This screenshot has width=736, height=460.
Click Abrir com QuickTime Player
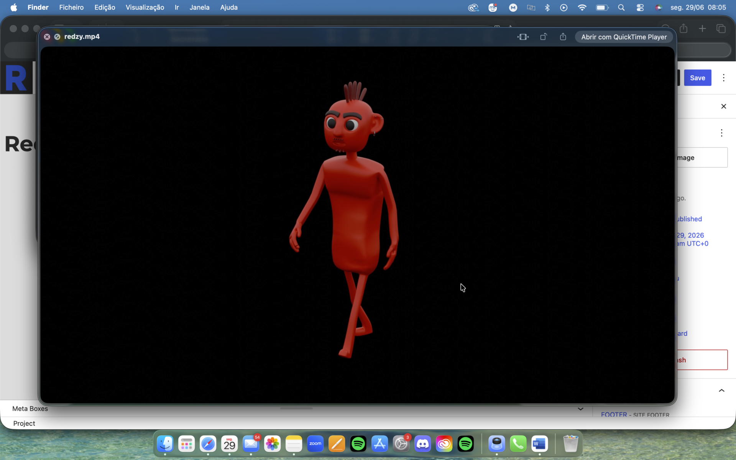624,37
